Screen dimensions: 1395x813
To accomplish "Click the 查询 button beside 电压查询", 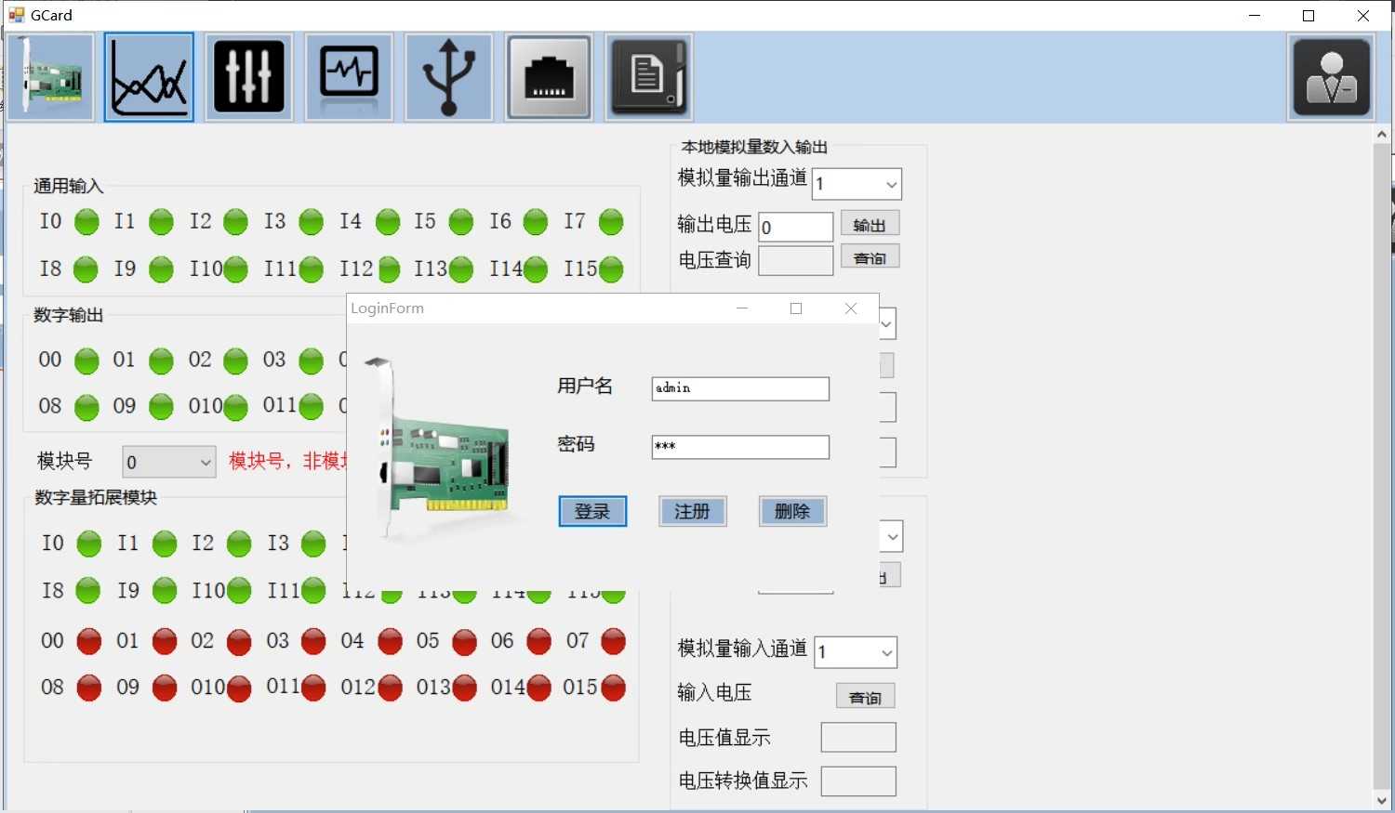I will (x=870, y=257).
